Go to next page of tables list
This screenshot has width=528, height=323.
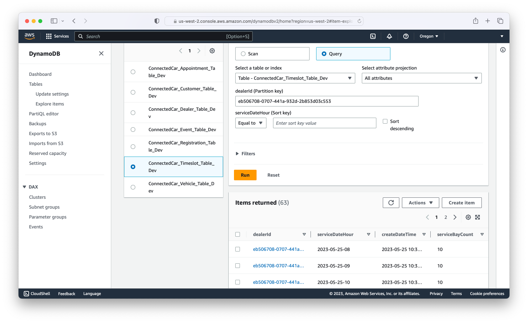click(x=199, y=51)
